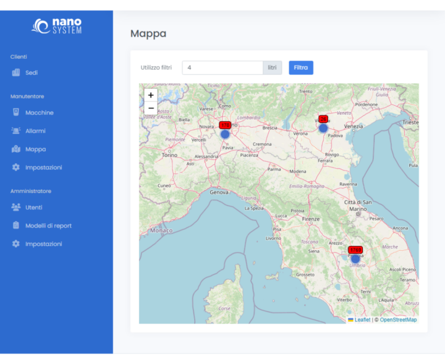Zoom in the map with plus button
The height and width of the screenshot is (364, 445).
pos(151,95)
